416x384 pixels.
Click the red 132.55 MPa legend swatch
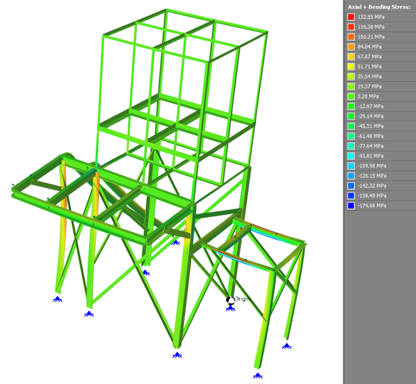pos(351,17)
